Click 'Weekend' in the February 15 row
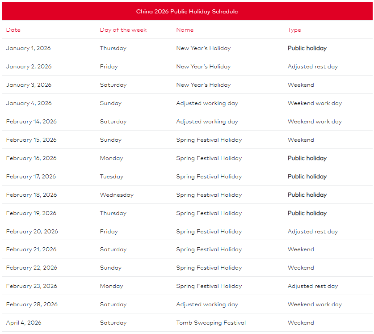 pos(301,140)
